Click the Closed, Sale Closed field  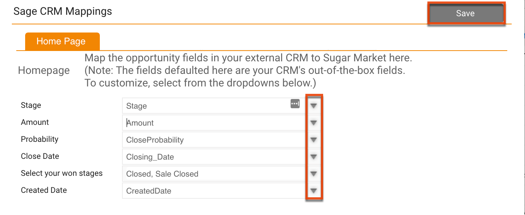[x=214, y=174]
